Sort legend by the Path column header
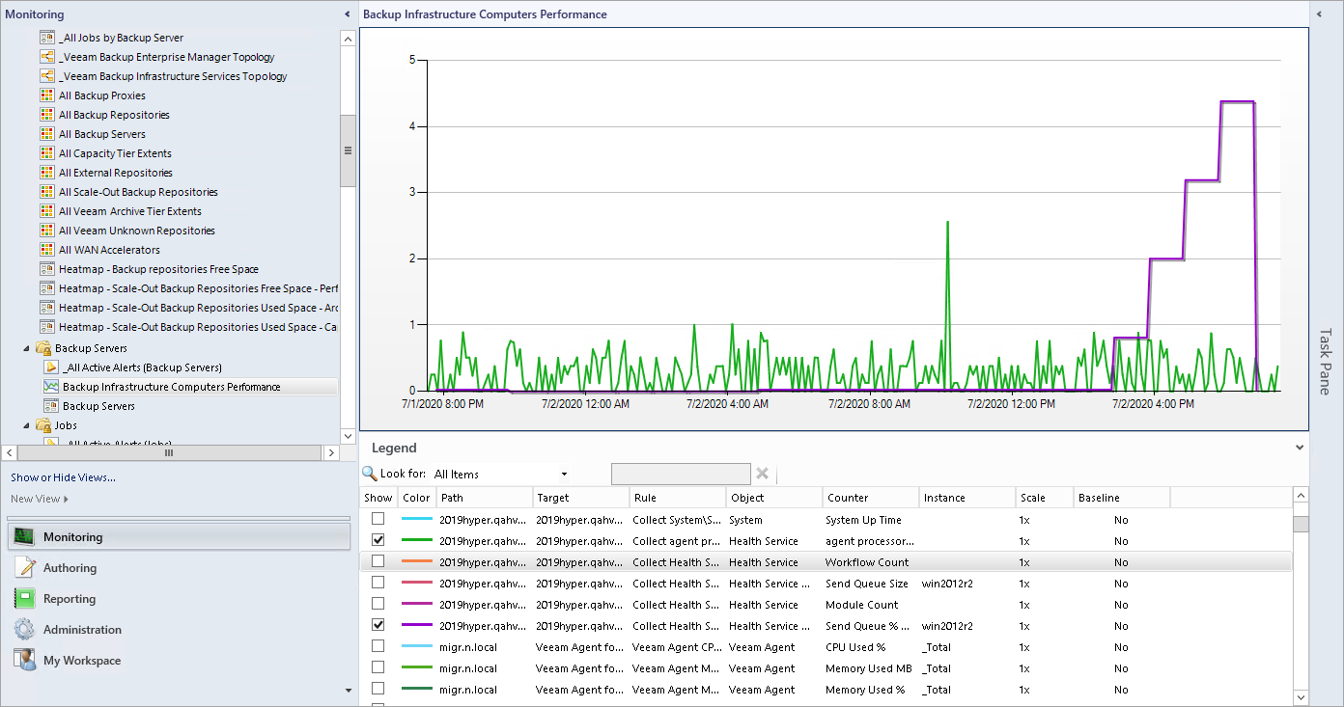Viewport: 1344px width, 707px height. 485,498
